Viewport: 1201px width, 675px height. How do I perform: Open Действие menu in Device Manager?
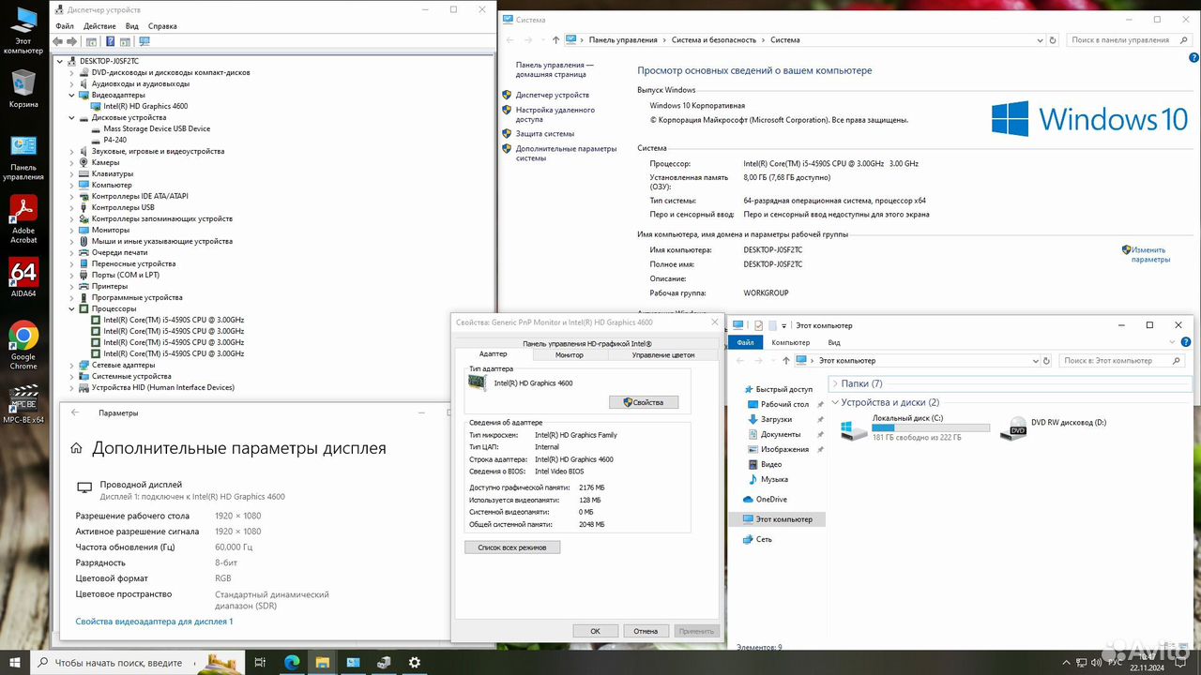pyautogui.click(x=99, y=26)
